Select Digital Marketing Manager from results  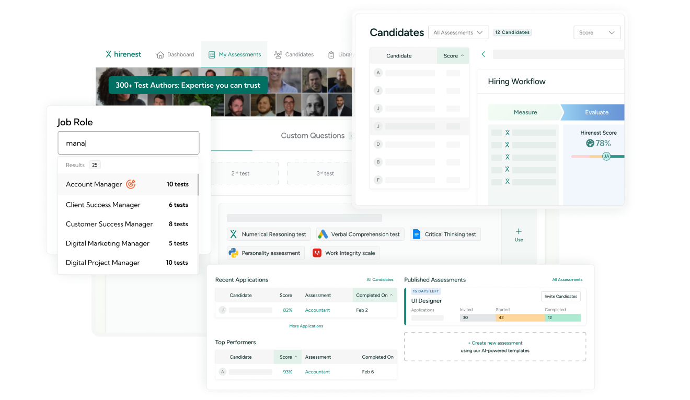108,243
